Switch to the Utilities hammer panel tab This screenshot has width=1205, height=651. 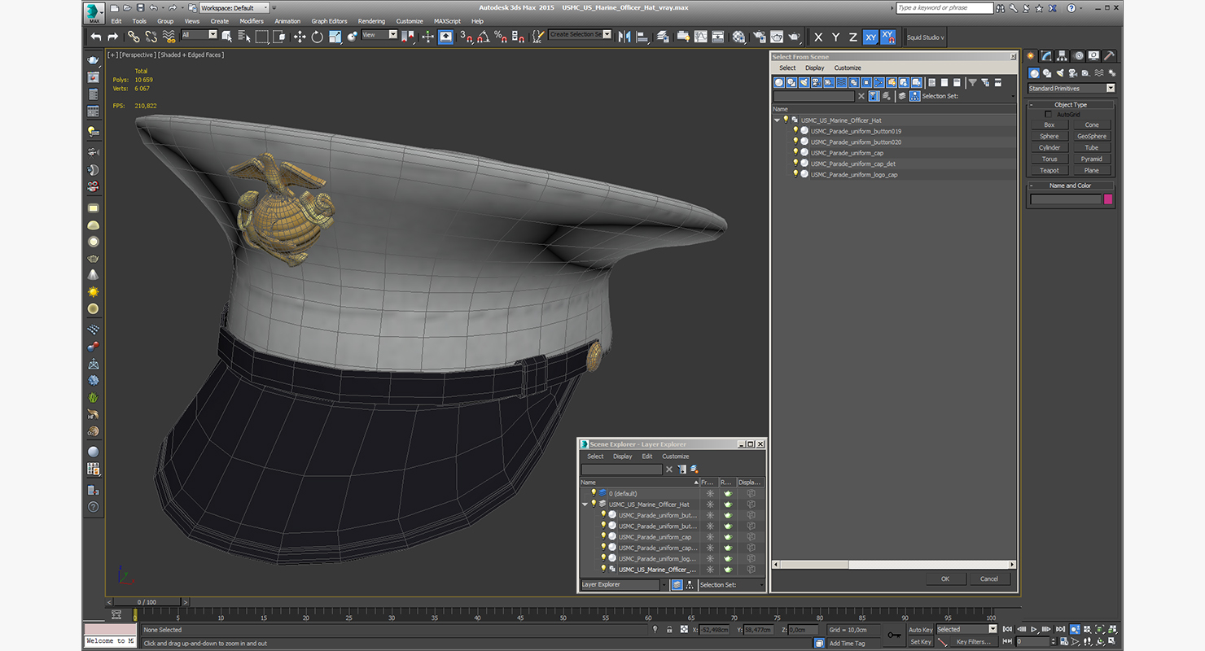(1109, 56)
